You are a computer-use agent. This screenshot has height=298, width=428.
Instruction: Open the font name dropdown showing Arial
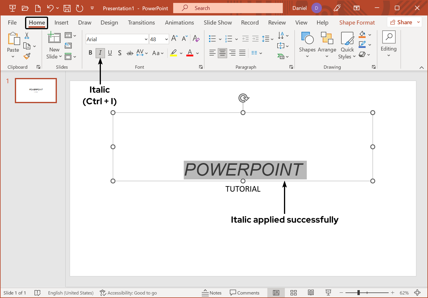coord(146,39)
